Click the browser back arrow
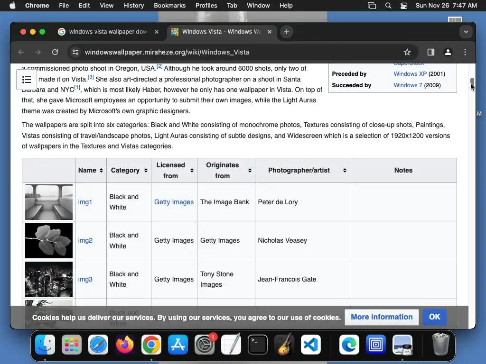The image size is (486, 364). pyautogui.click(x=21, y=52)
